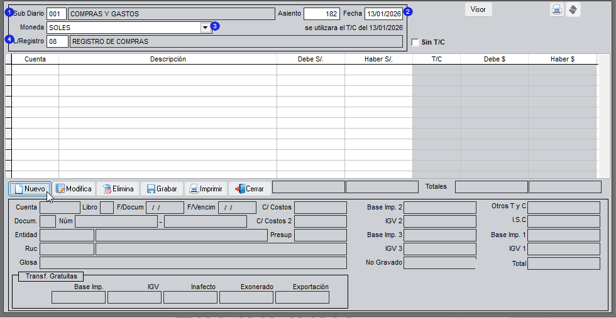Click the F/Docum date field
The image size is (616, 318).
tap(165, 208)
